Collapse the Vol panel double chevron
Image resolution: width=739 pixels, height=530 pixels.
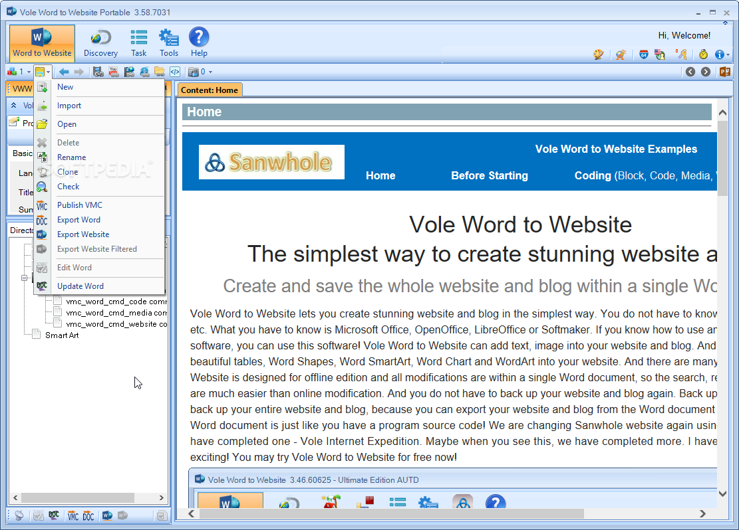(x=14, y=106)
